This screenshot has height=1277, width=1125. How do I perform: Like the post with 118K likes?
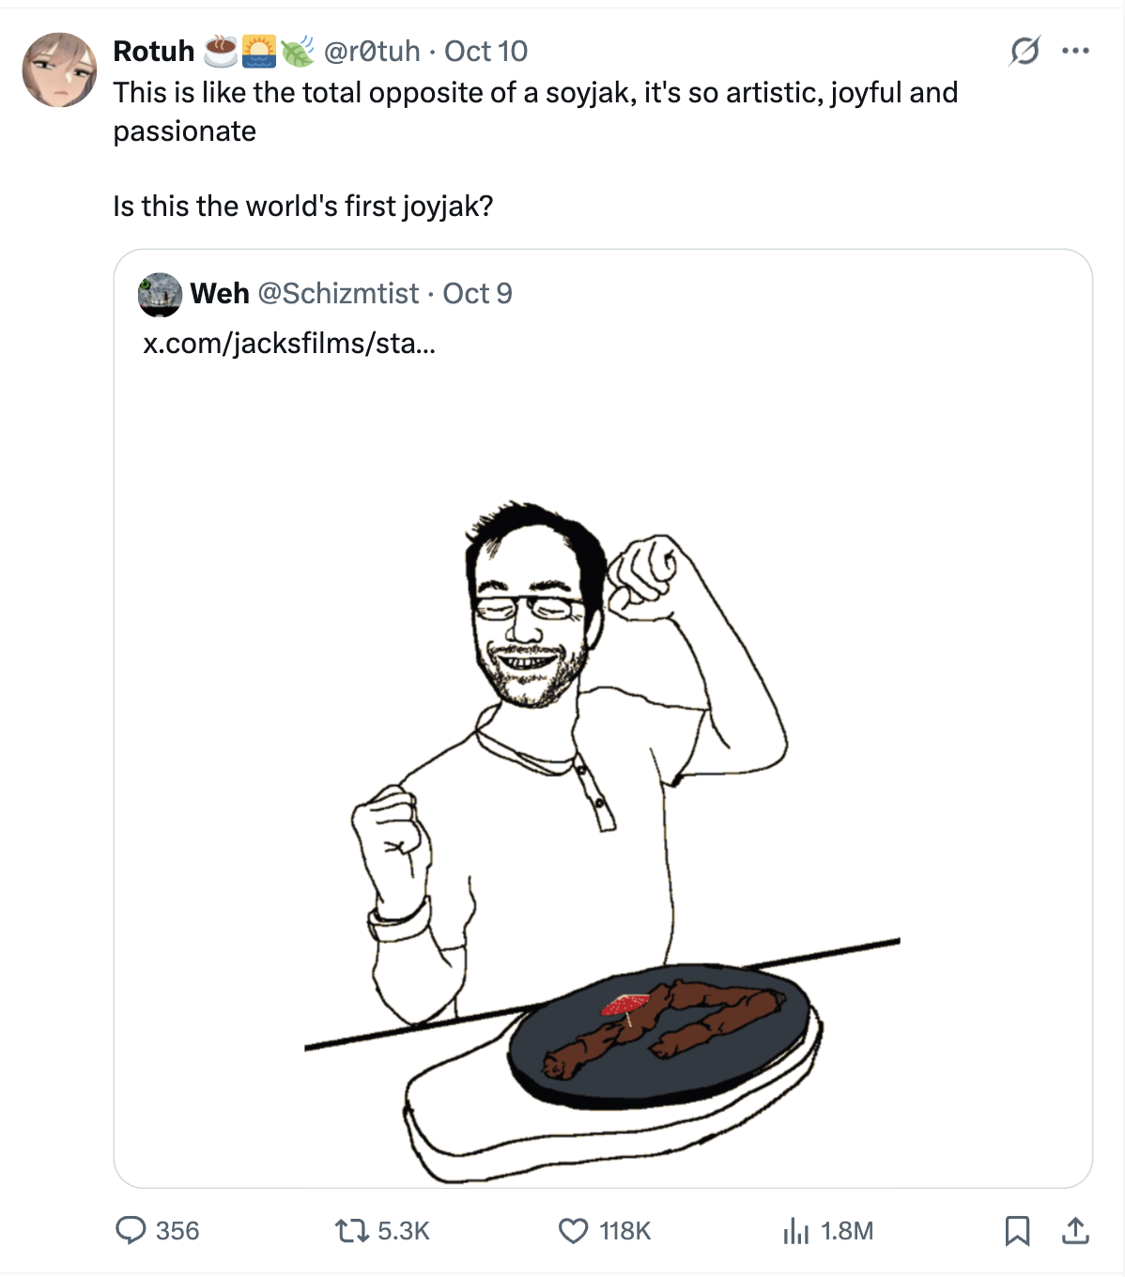pos(574,1230)
